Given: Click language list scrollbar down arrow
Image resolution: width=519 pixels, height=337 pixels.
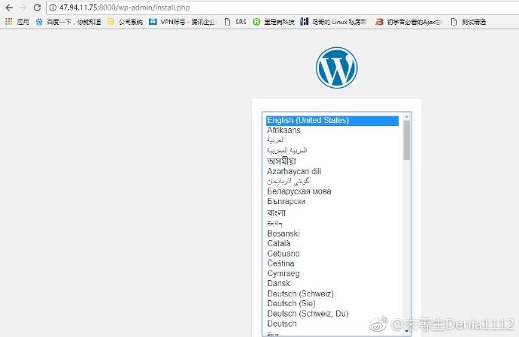Looking at the screenshot, I should coord(407,331).
